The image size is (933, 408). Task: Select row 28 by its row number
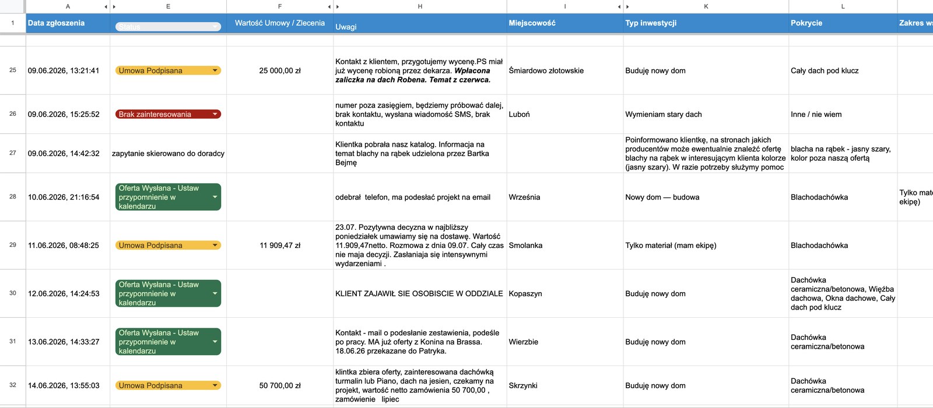(x=13, y=197)
